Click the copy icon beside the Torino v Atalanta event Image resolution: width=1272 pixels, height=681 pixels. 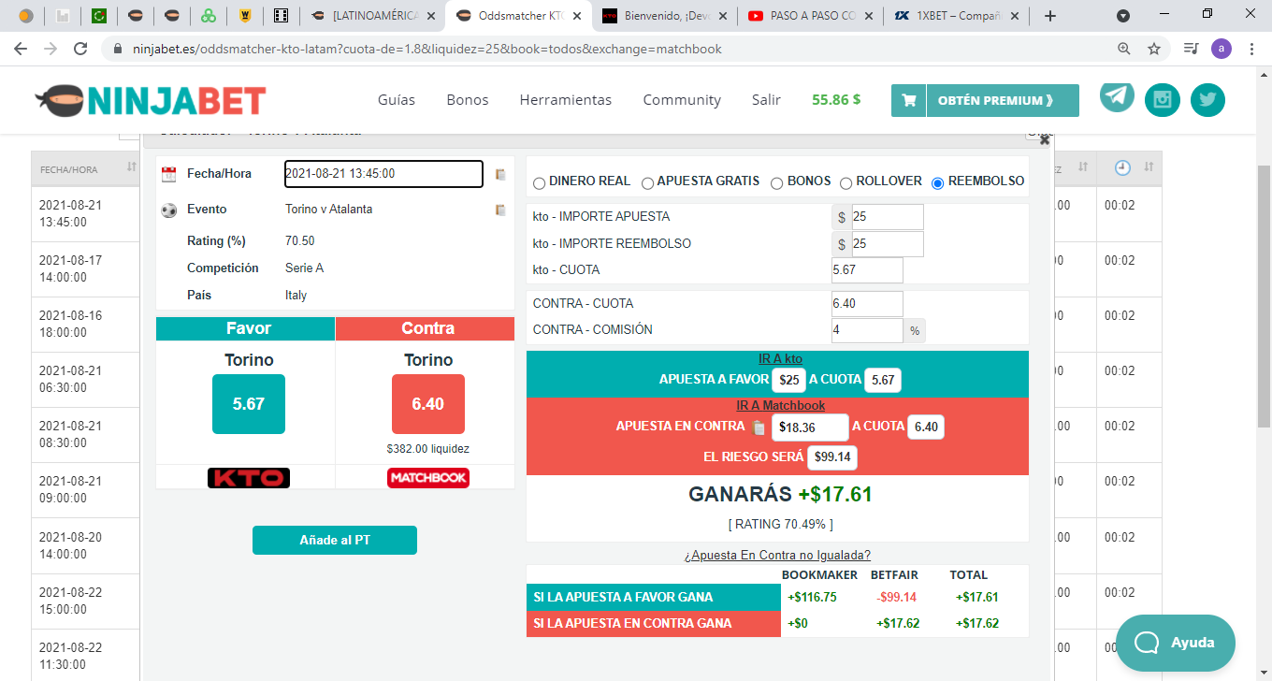(500, 210)
